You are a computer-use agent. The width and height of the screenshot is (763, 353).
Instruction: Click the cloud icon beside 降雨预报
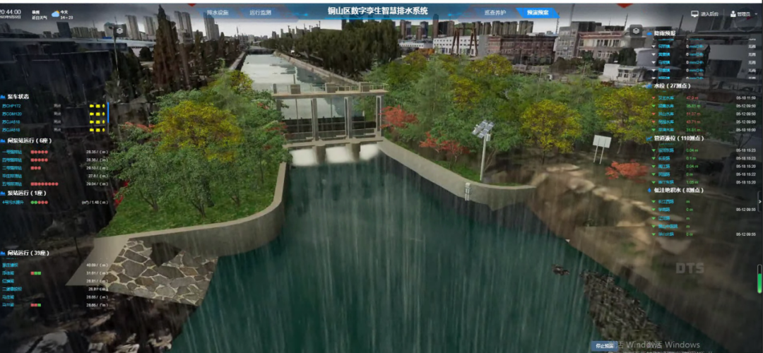click(x=650, y=33)
